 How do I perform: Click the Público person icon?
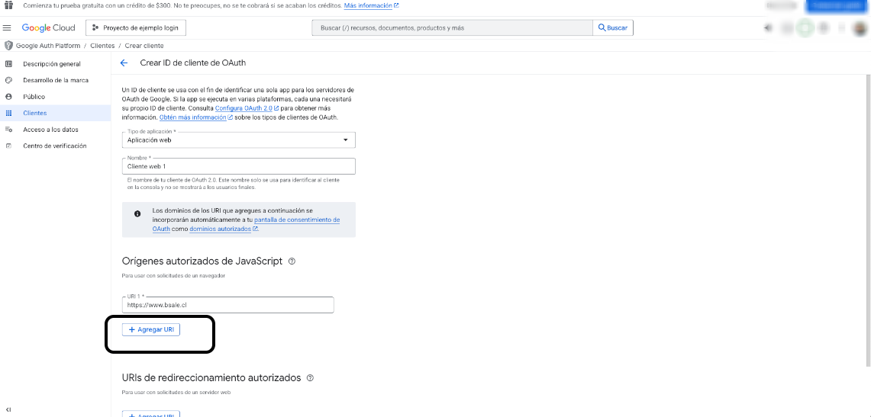pos(8,97)
